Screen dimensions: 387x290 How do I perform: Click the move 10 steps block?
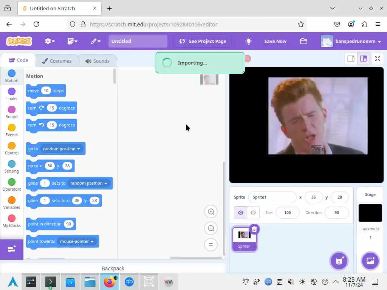click(x=46, y=91)
